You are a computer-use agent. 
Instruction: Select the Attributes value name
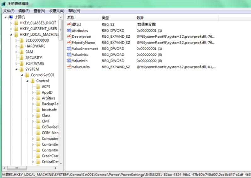pyautogui.click(x=80, y=30)
